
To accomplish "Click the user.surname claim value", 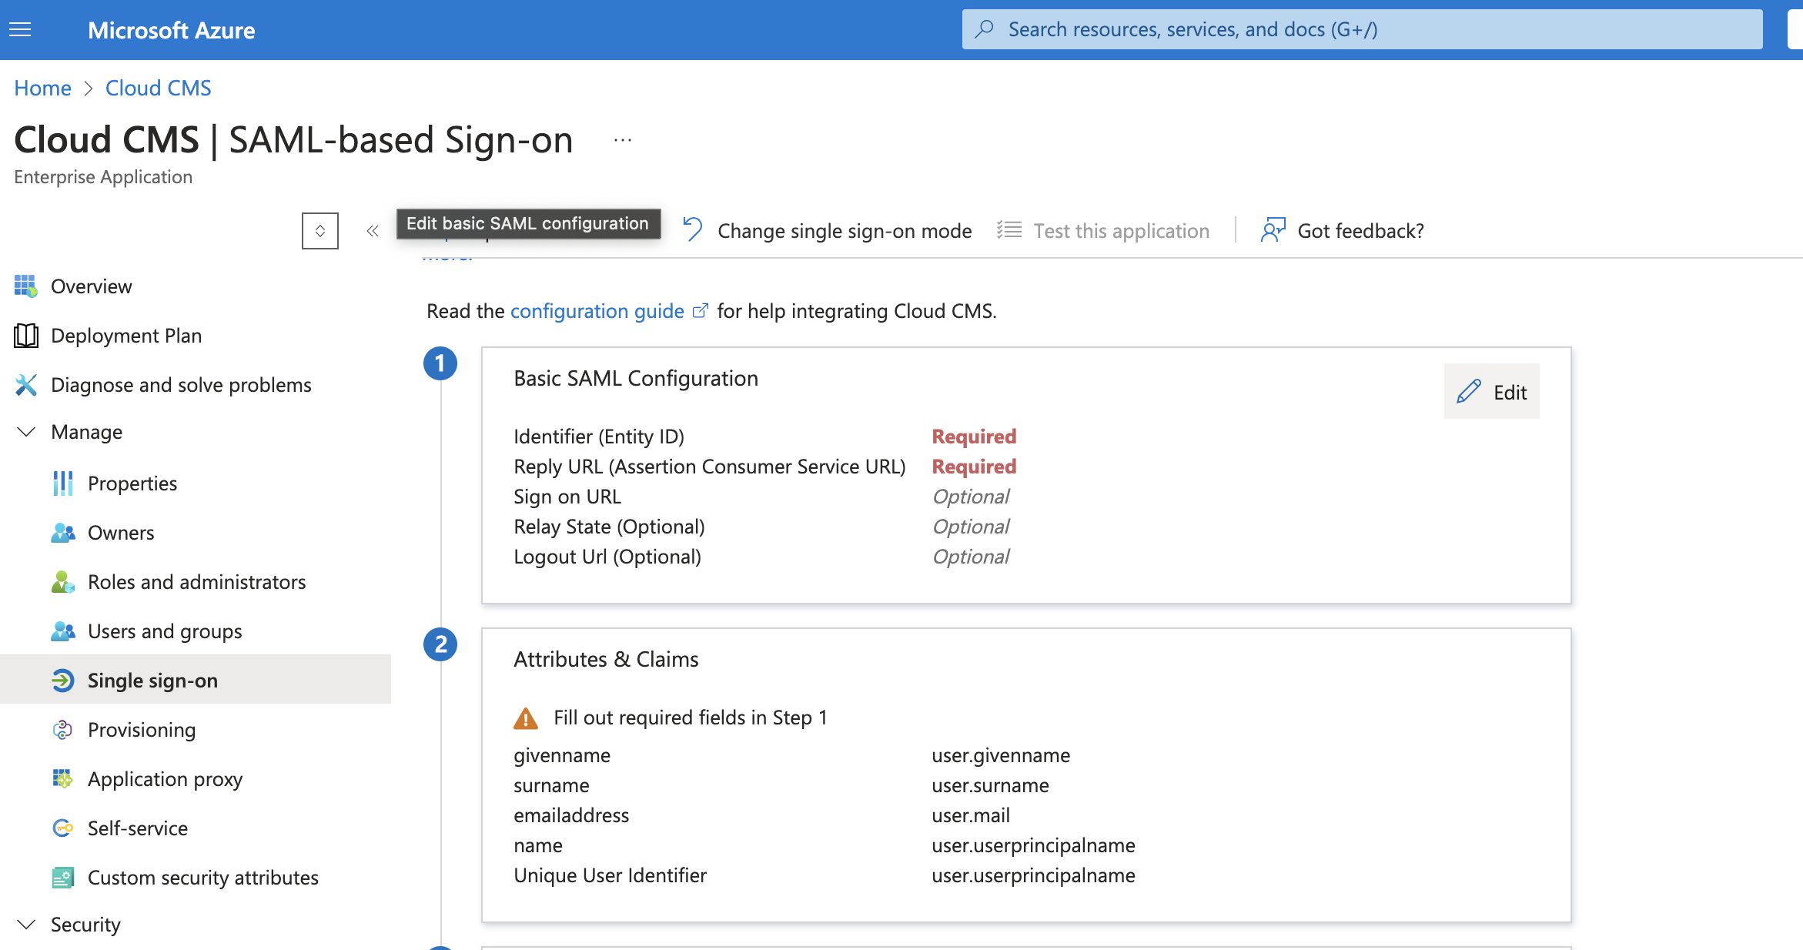I will (990, 785).
